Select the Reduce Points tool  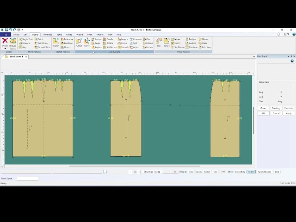[x=12, y=43]
